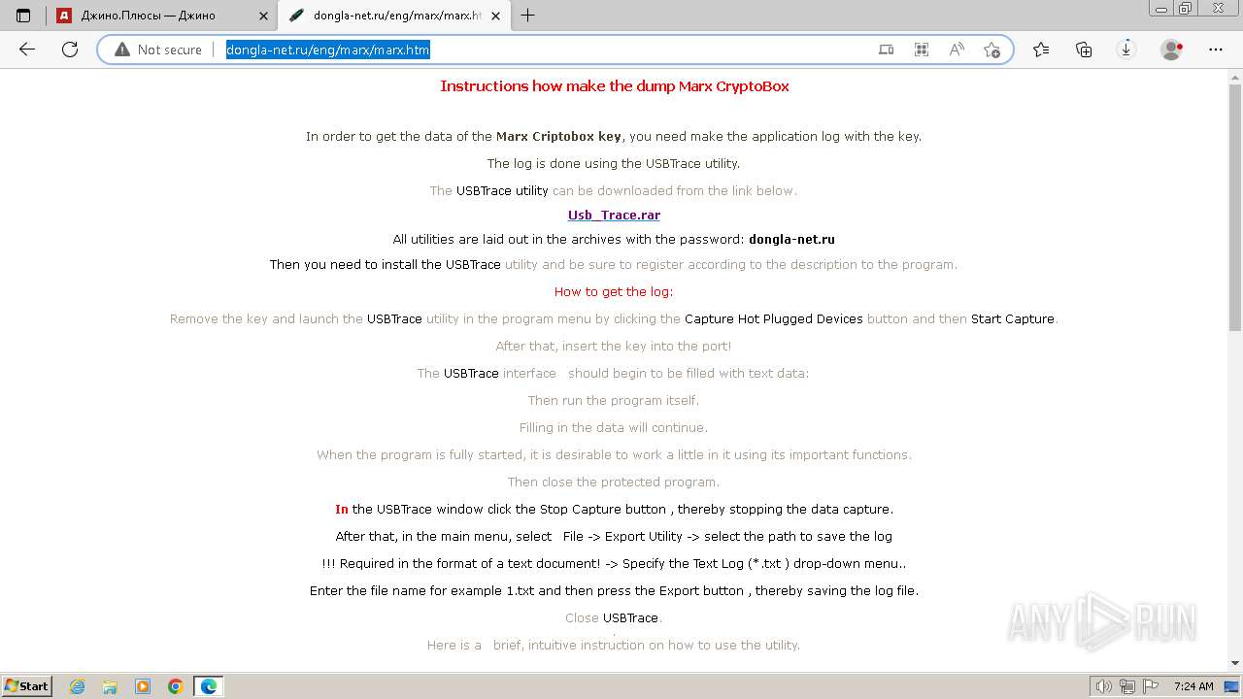Click the 'Stop Capture button' sentence
The height and width of the screenshot is (699, 1243).
coord(614,509)
